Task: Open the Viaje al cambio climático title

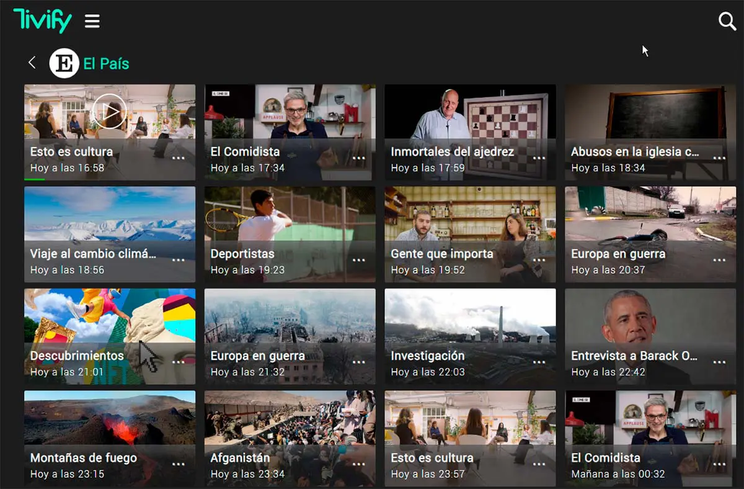Action: click(x=93, y=253)
